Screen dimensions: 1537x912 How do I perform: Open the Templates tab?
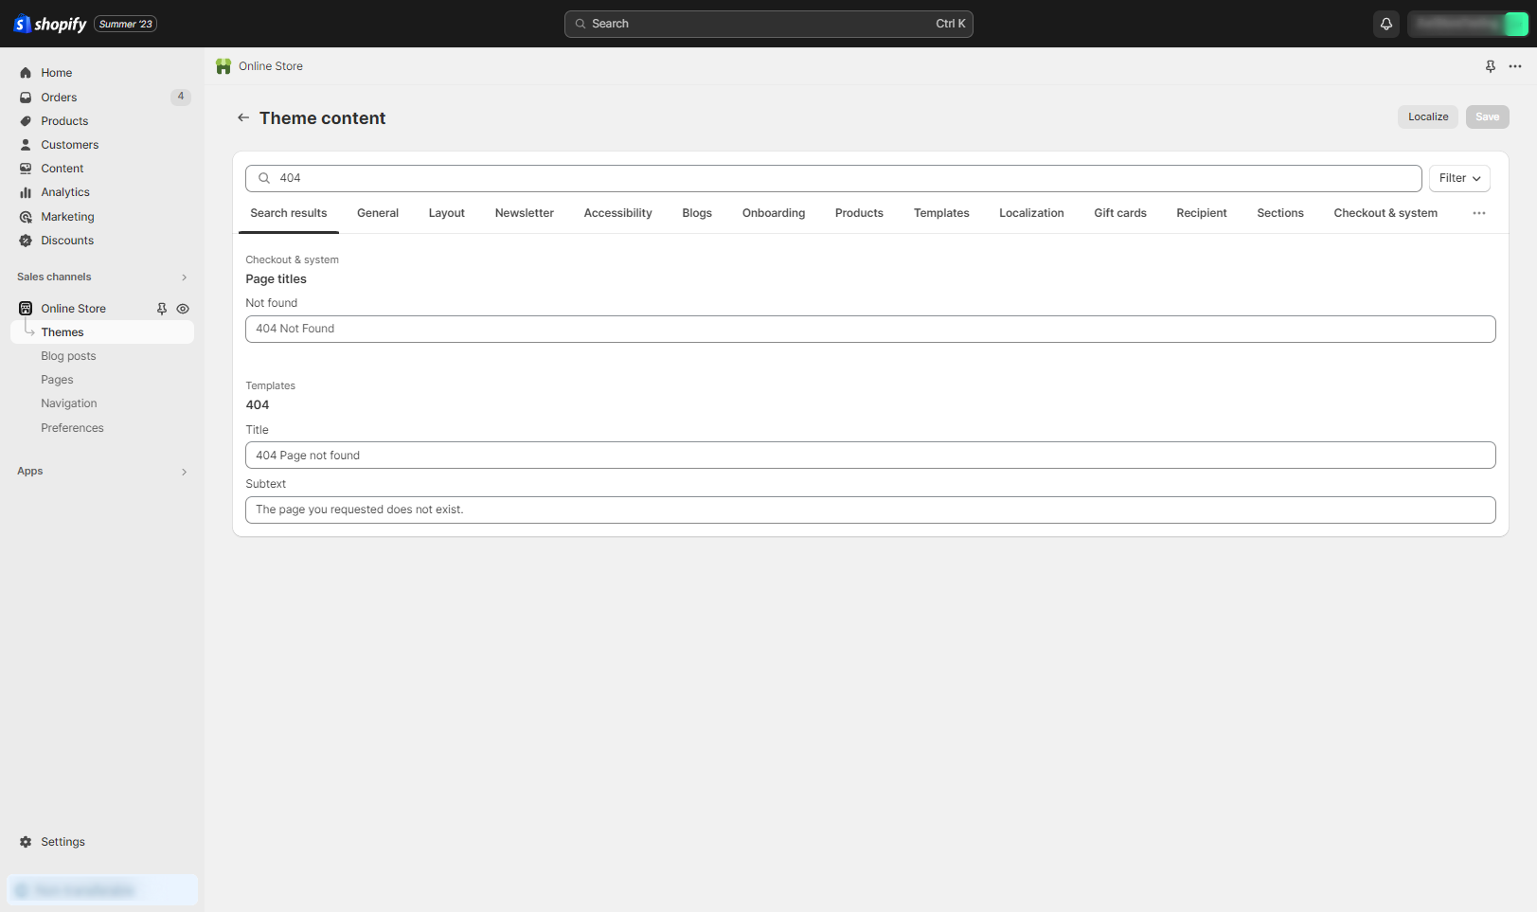coord(941,213)
